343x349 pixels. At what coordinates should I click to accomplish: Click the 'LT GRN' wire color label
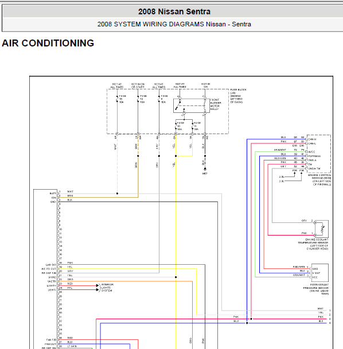click(72, 346)
